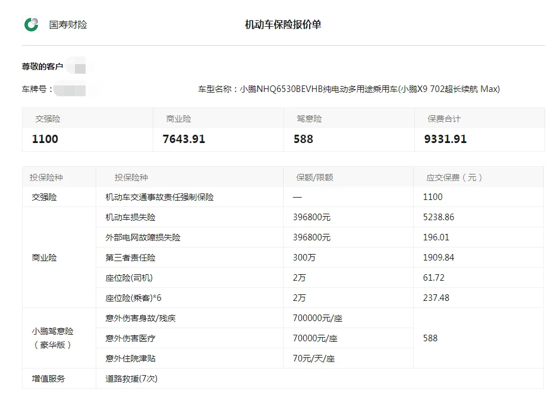Image resolution: width=557 pixels, height=400 pixels.
Task: Select the 61.72 premium value
Action: tap(434, 278)
